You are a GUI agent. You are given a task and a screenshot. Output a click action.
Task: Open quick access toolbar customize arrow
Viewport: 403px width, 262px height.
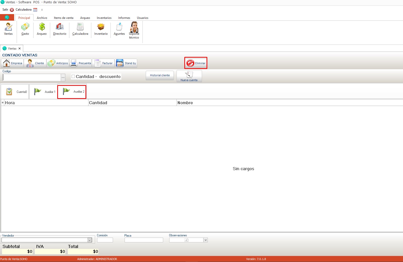(x=42, y=10)
